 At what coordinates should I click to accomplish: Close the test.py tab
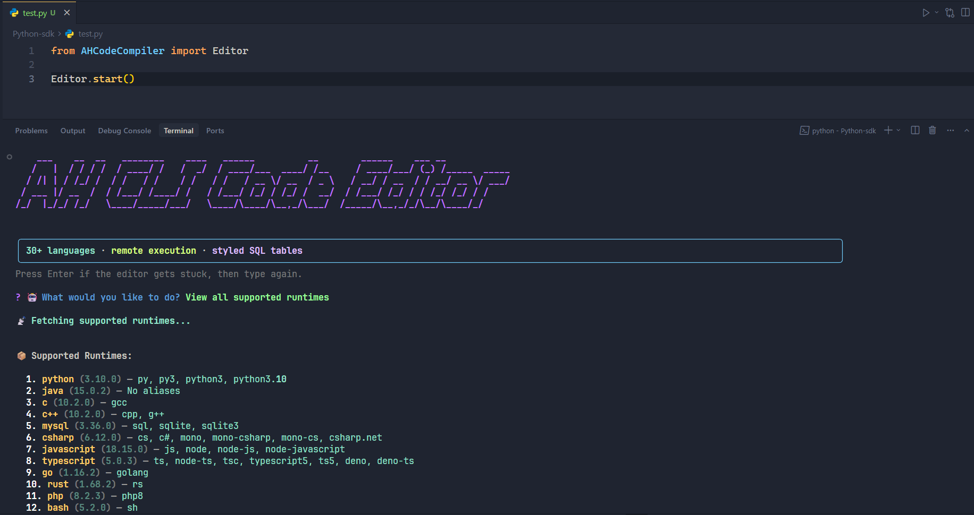pos(67,12)
